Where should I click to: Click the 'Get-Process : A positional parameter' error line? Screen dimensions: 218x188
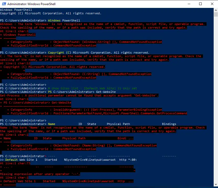[79, 96]
